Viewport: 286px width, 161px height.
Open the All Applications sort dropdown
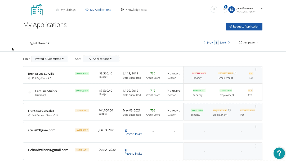point(101,59)
